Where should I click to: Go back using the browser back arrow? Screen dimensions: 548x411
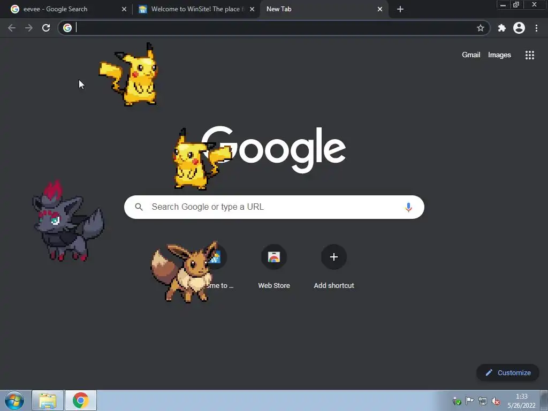12,28
